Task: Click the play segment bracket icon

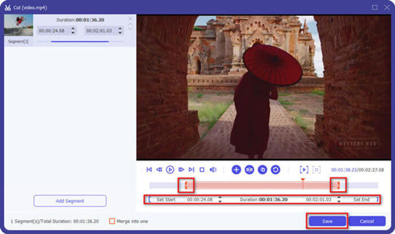Action: (304, 169)
